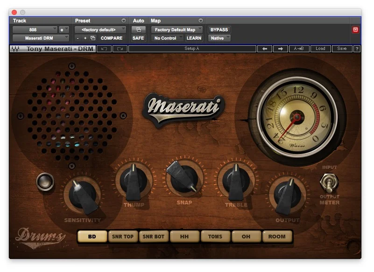374x272 pixels.
Task: Toggle the COMPARE button
Action: [112, 38]
